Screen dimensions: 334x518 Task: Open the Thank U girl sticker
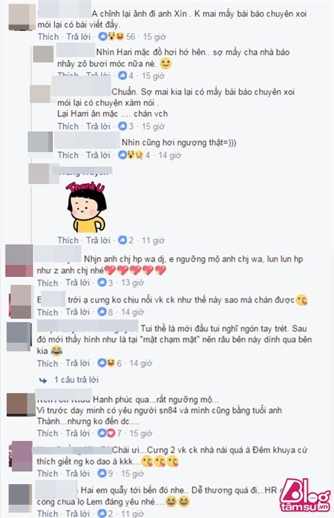(x=86, y=207)
